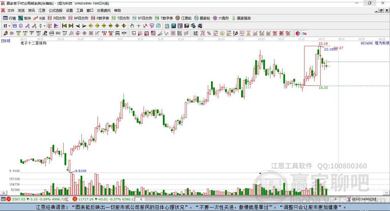Click the red percent sign tool
This screenshot has height=211, width=390.
click(x=216, y=33)
